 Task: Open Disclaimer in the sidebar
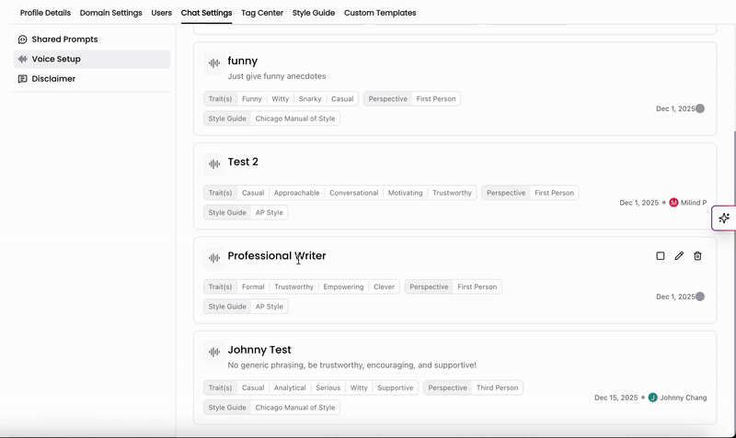pyautogui.click(x=92, y=79)
